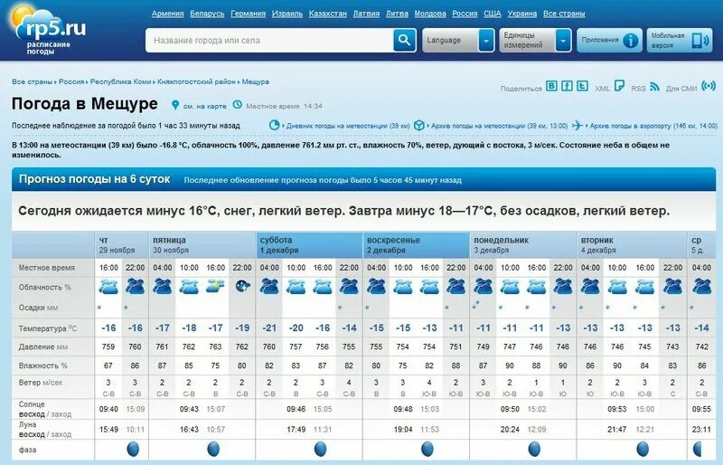Open the XML feed icon
Image resolution: width=723 pixels, height=465 pixels.
point(620,86)
